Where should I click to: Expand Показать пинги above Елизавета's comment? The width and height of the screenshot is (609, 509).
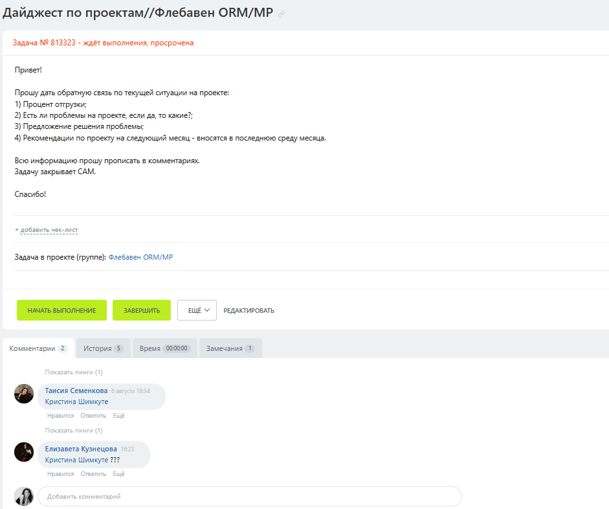[74, 431]
